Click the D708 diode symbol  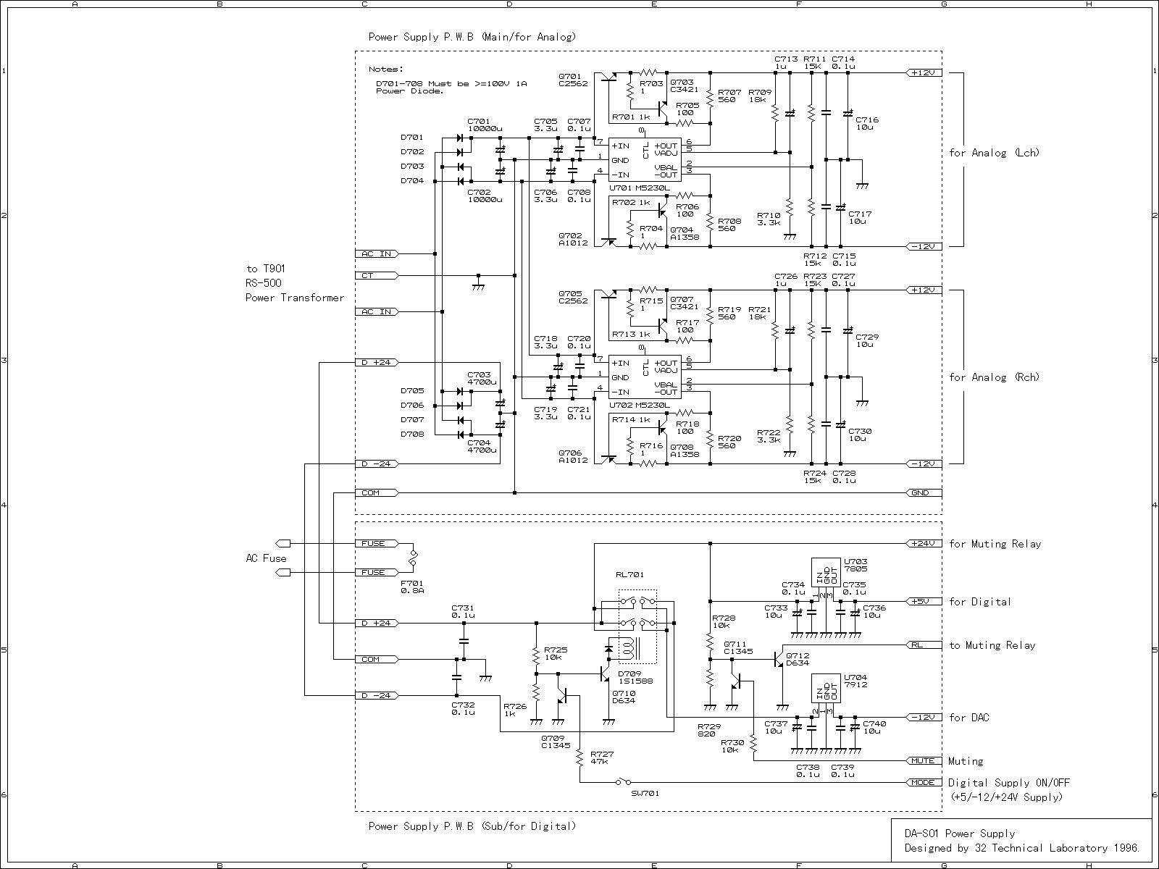click(460, 434)
